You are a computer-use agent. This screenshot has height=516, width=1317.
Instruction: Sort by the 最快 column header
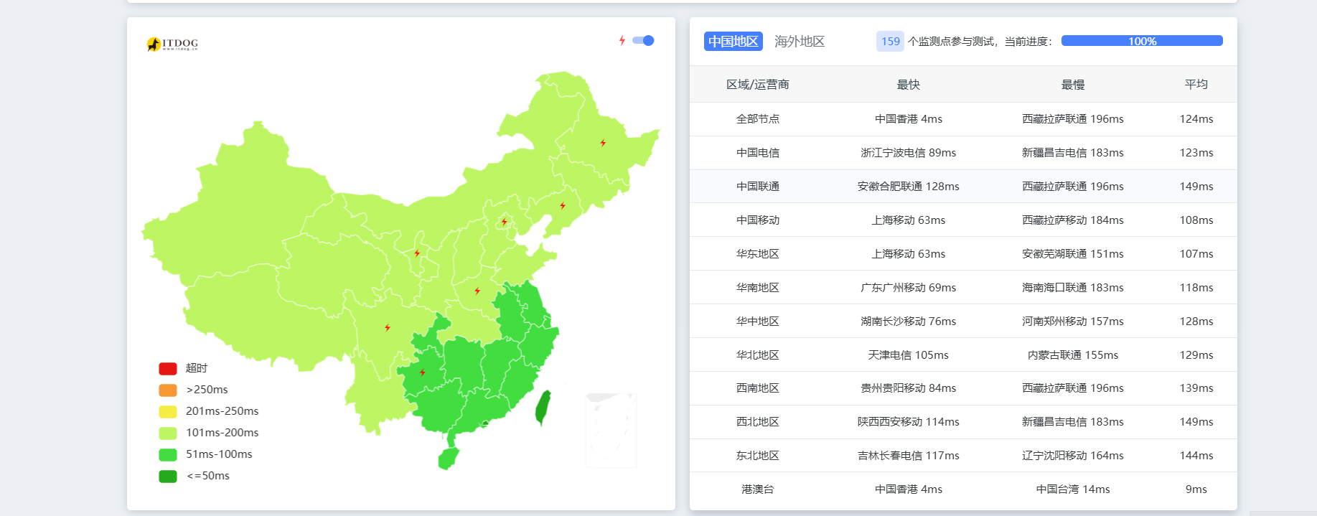(x=908, y=85)
